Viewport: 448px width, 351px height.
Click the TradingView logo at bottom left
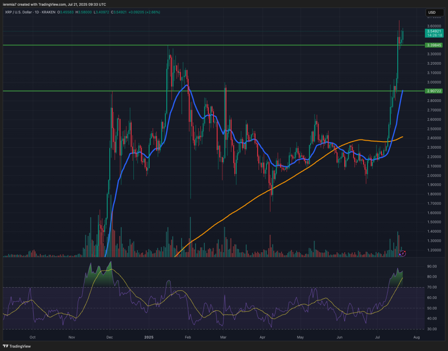pos(17,346)
